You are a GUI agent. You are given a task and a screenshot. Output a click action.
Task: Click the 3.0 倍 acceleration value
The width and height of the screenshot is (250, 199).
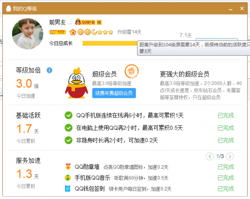pyautogui.click(x=27, y=84)
